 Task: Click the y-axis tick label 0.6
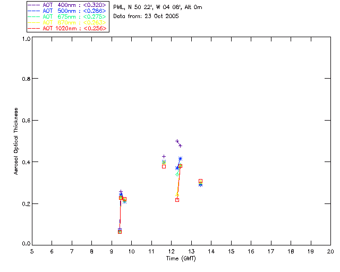tap(26, 121)
